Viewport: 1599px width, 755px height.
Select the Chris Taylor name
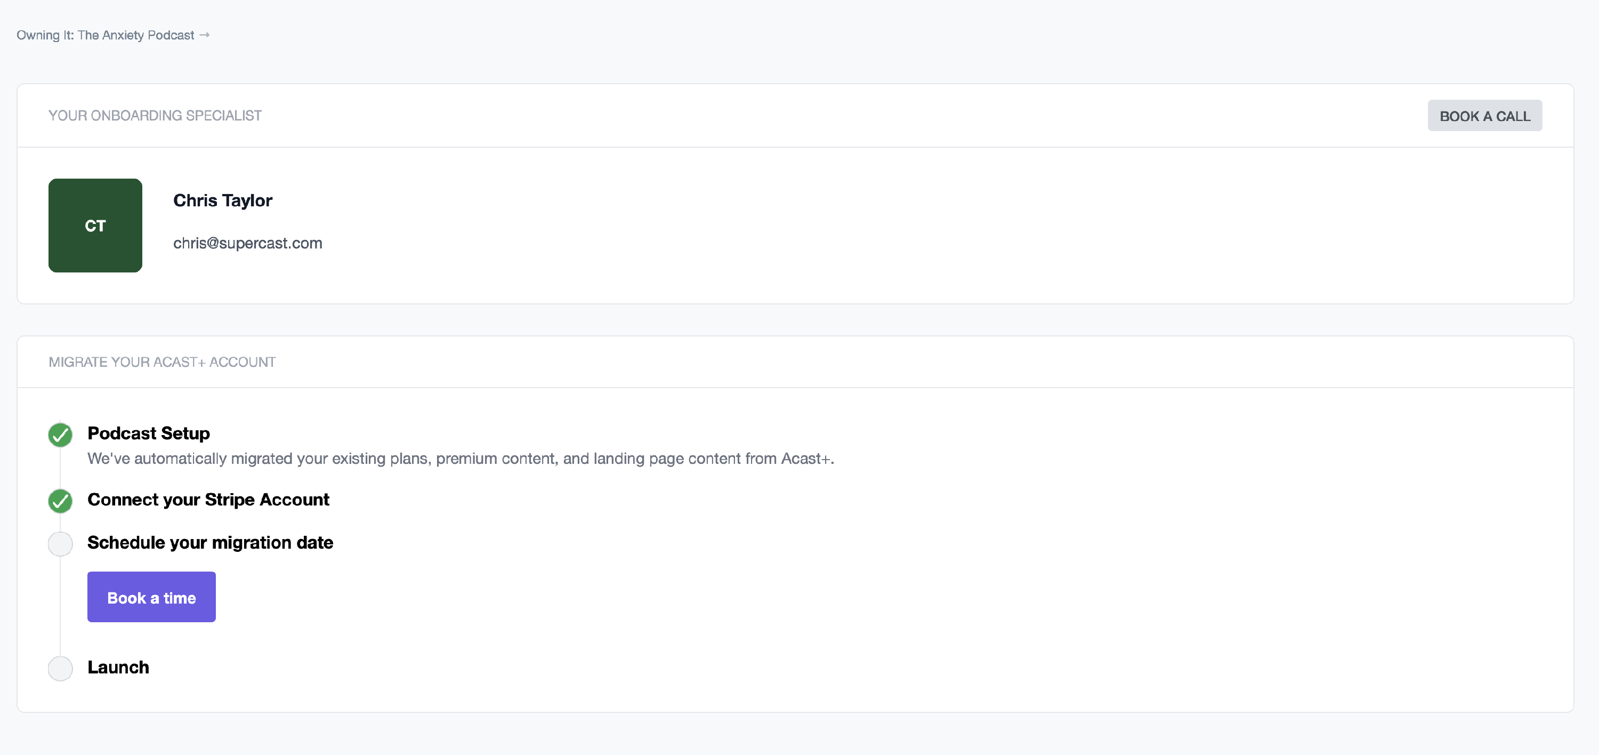tap(223, 200)
